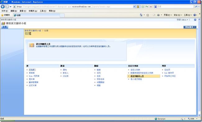Click the Print icon in command bar
The width and height of the screenshot is (202, 122).
158,15
